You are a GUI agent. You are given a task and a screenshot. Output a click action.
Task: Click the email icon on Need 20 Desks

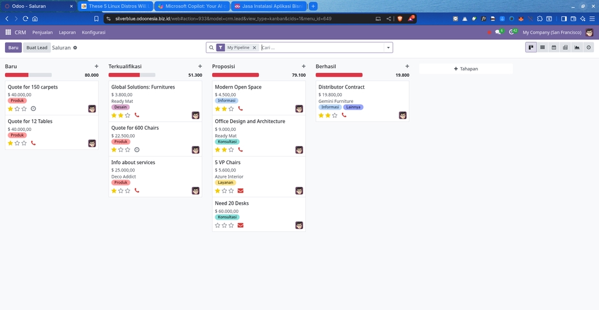click(240, 225)
